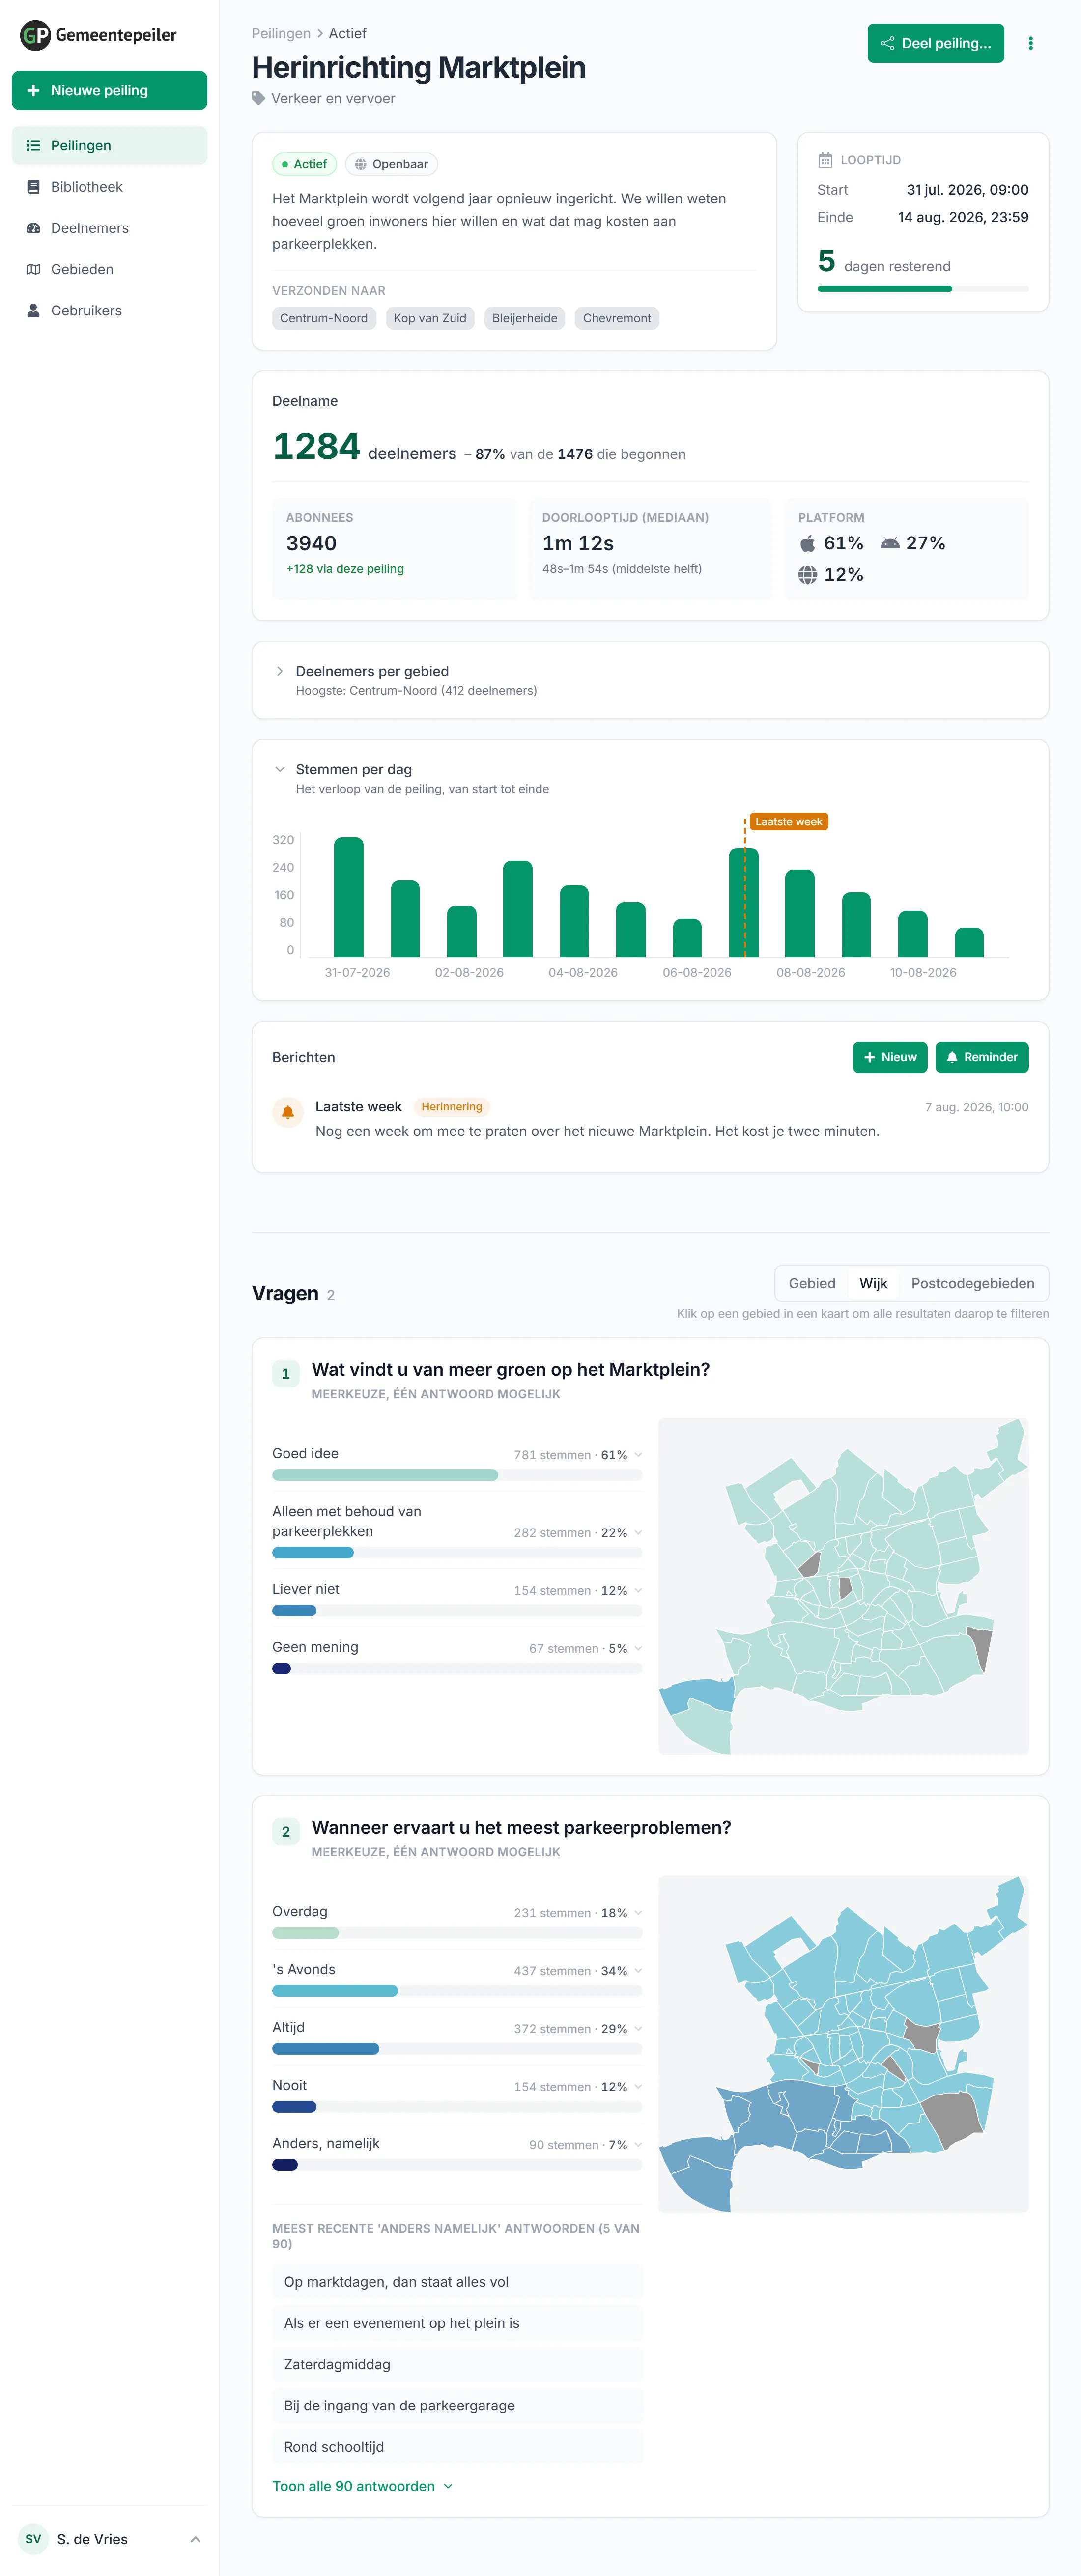Viewport: 1081px width, 2576px height.
Task: Click the question 2 parking map
Action: (x=843, y=2044)
